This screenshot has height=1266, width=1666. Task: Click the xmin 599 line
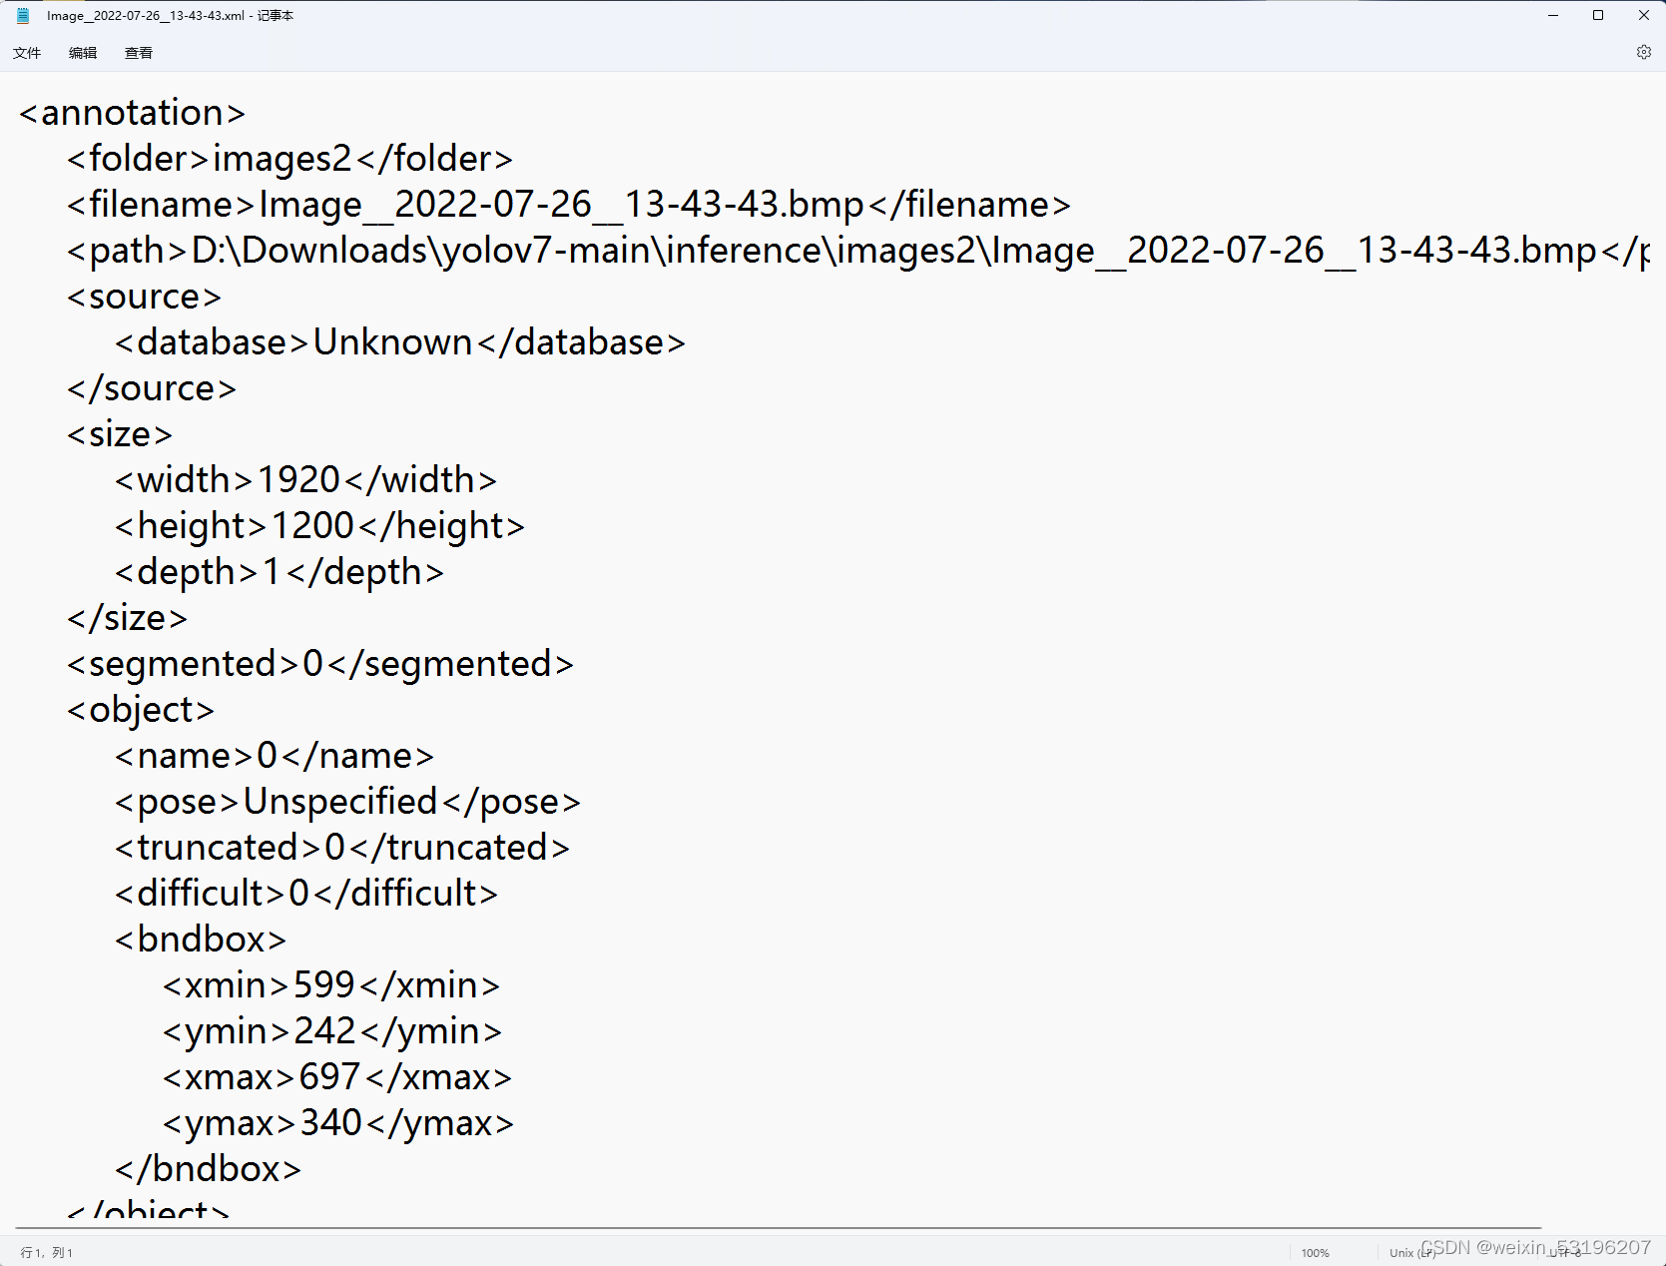[x=331, y=985]
